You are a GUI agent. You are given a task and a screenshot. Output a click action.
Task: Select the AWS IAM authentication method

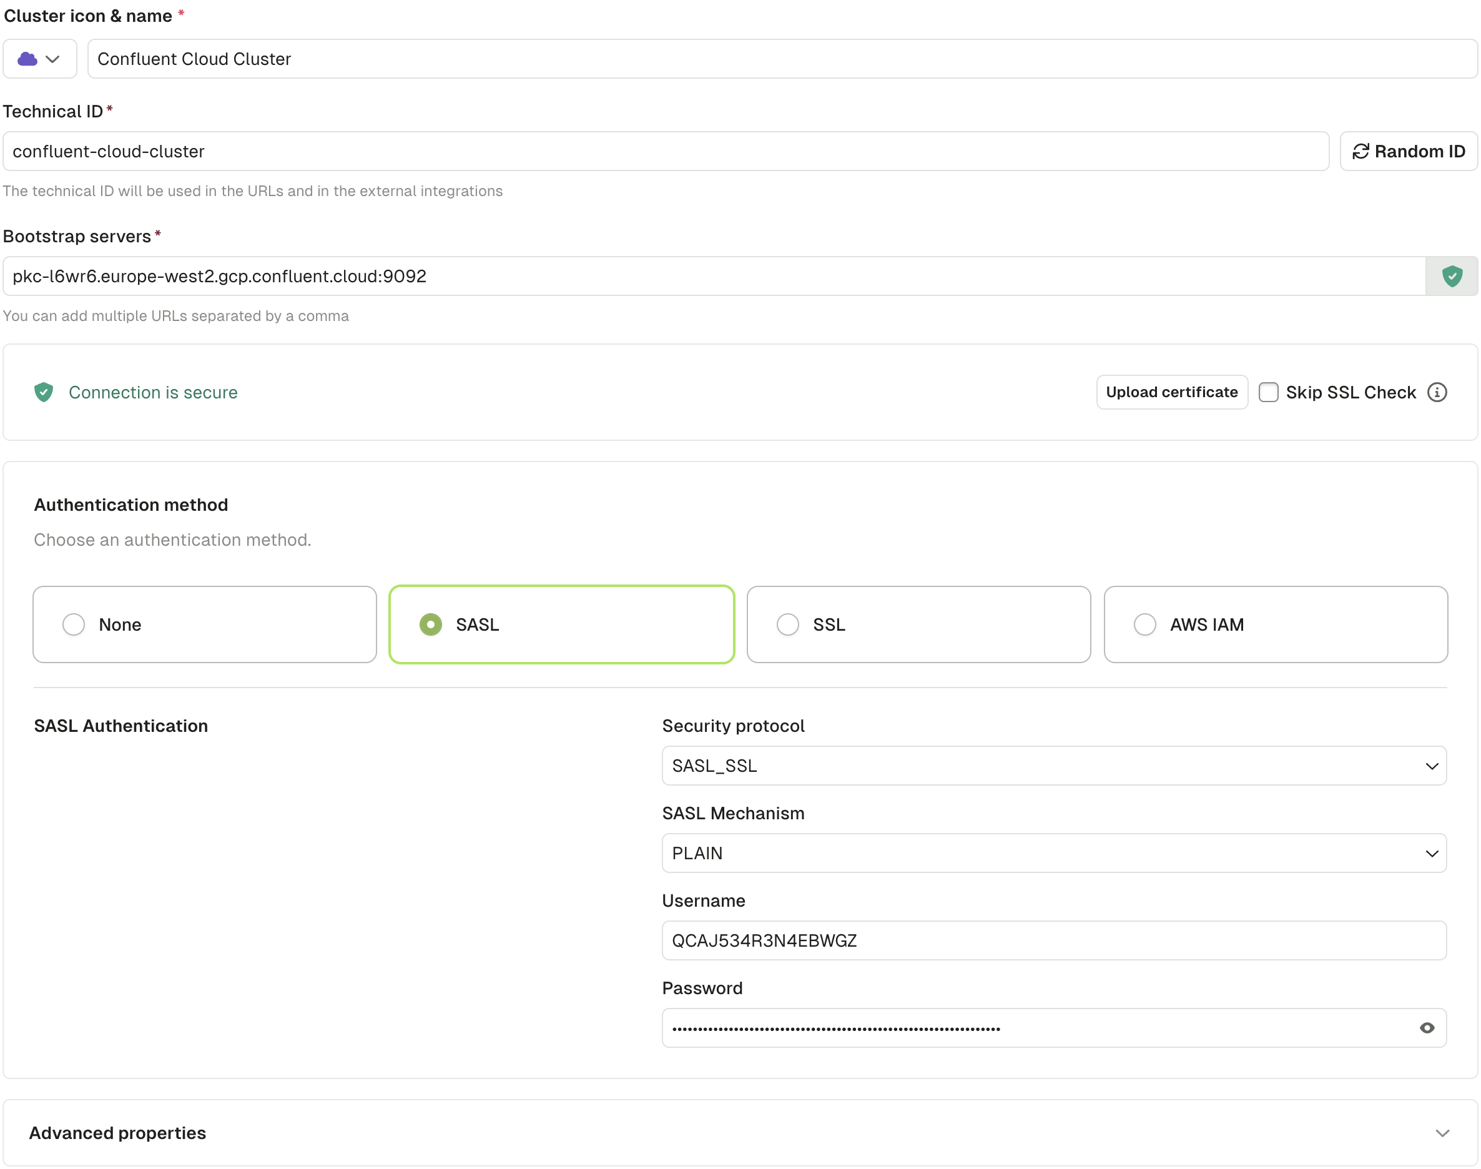1276,624
